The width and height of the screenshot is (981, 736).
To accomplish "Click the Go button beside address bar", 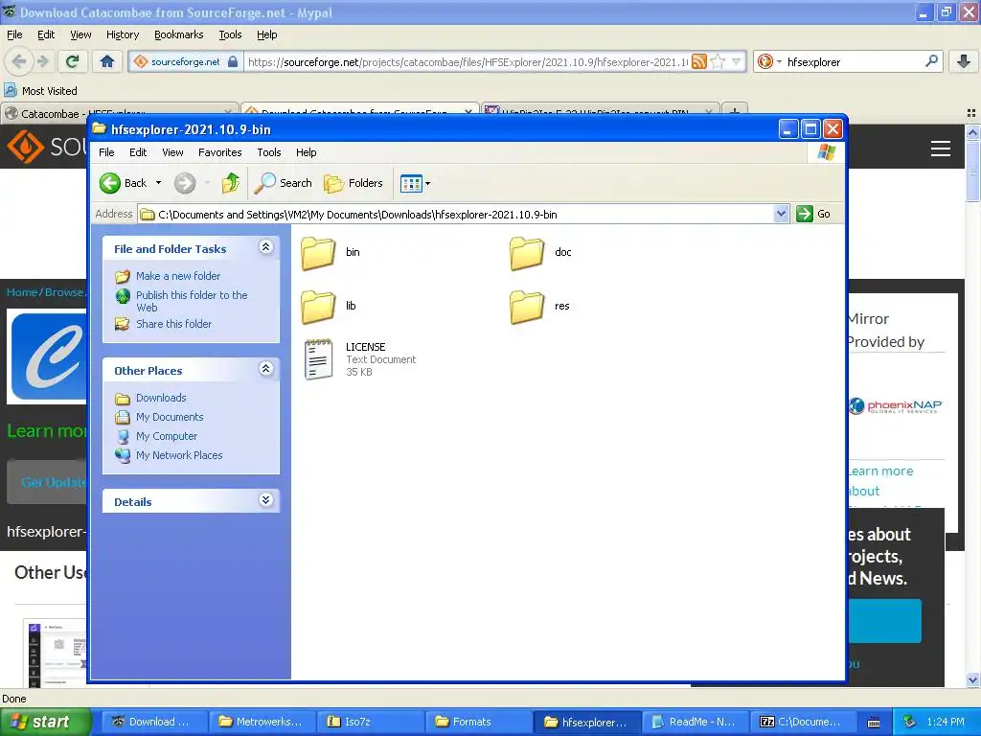I will 814,214.
